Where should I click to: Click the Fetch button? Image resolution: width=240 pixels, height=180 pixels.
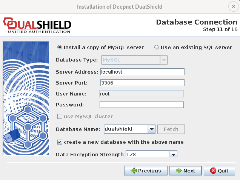[x=171, y=129]
